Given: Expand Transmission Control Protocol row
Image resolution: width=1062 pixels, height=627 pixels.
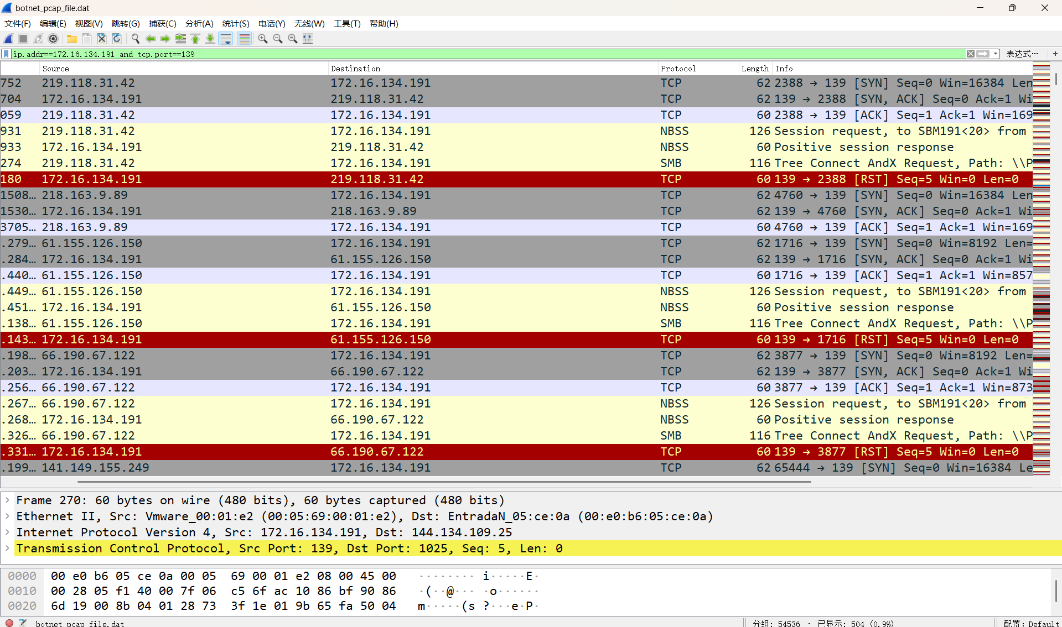Looking at the screenshot, I should point(8,548).
